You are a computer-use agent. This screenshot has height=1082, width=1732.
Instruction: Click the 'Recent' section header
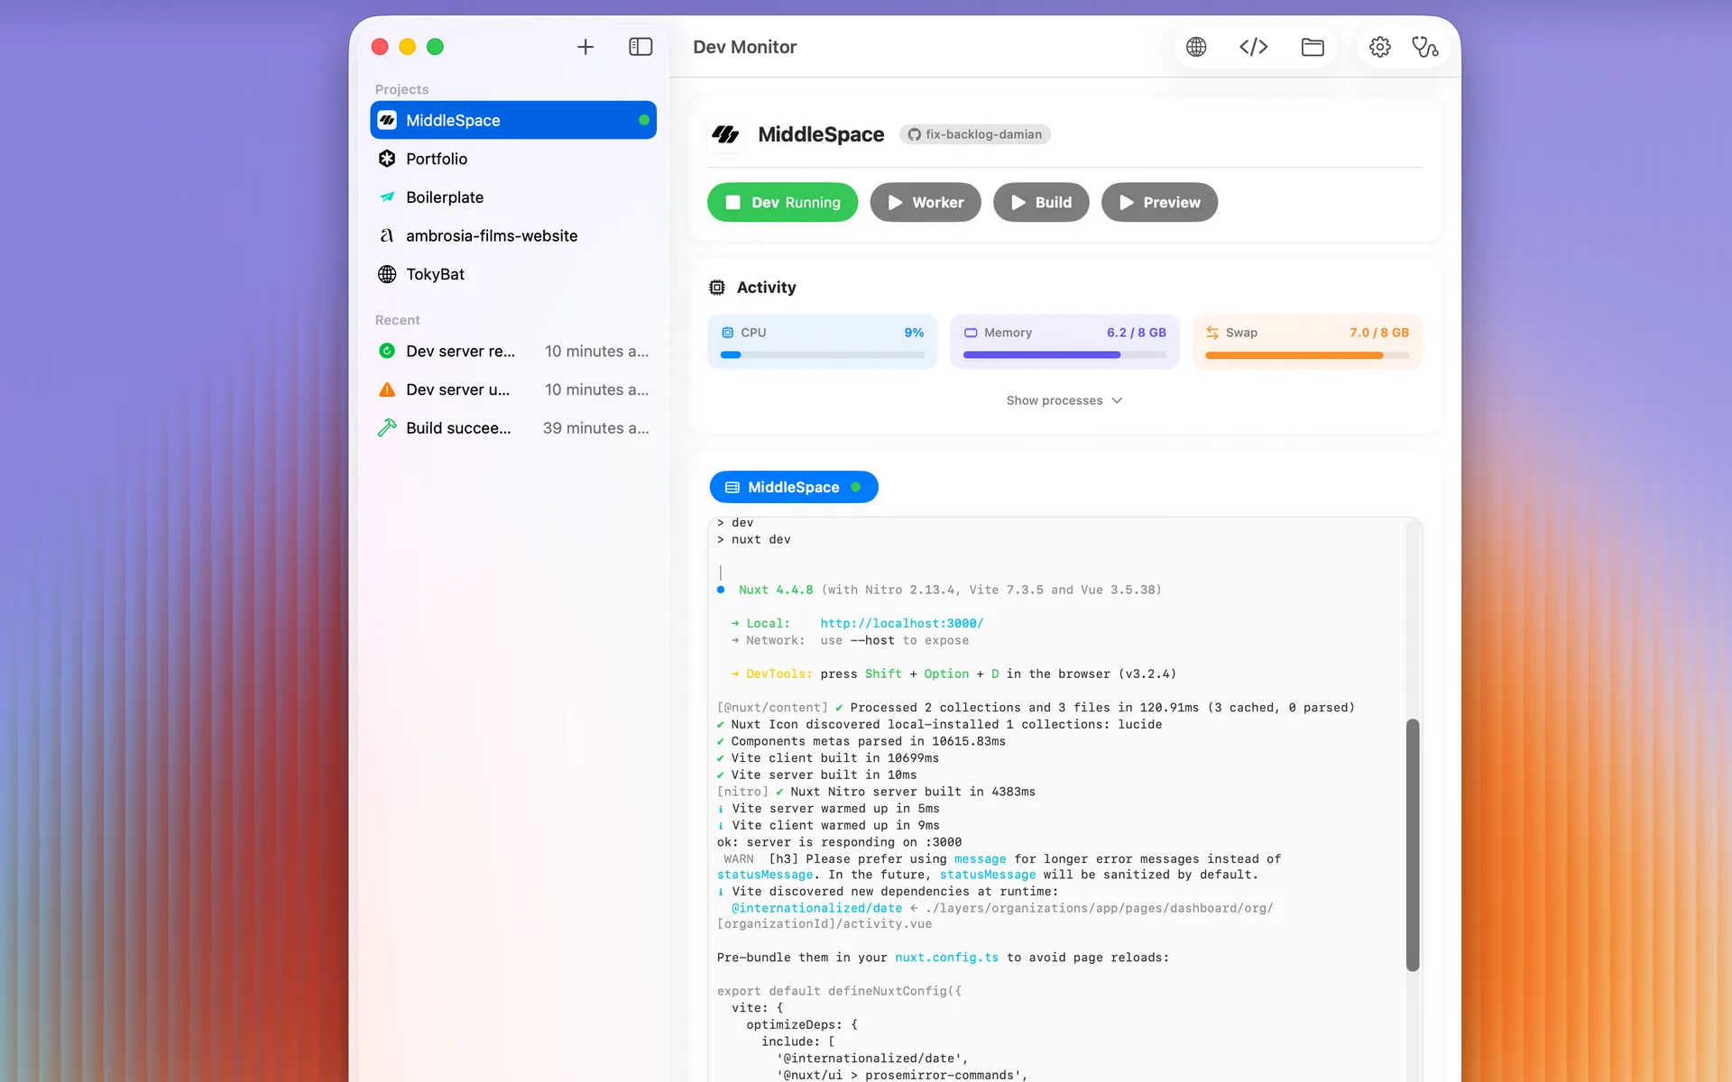398,320
